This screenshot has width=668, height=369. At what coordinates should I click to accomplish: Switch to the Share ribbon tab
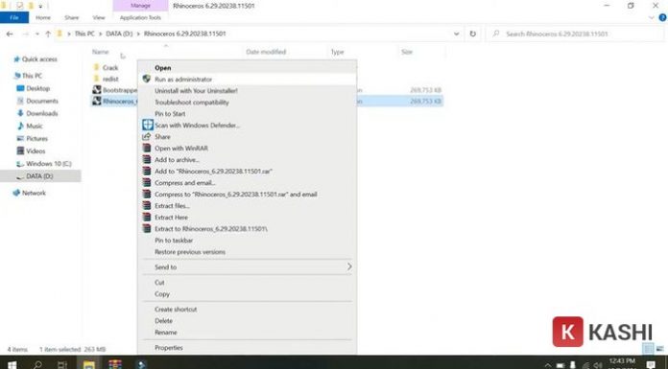[x=72, y=17]
